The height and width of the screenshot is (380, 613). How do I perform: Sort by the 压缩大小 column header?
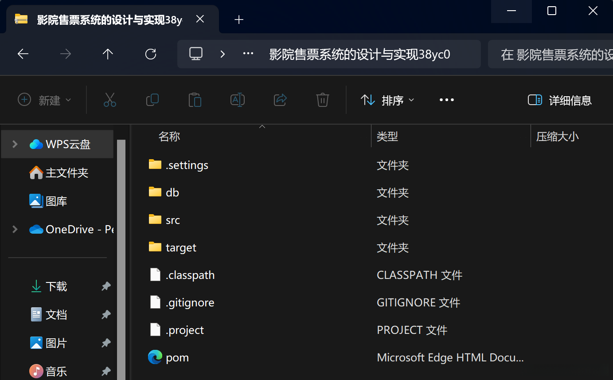coord(558,137)
